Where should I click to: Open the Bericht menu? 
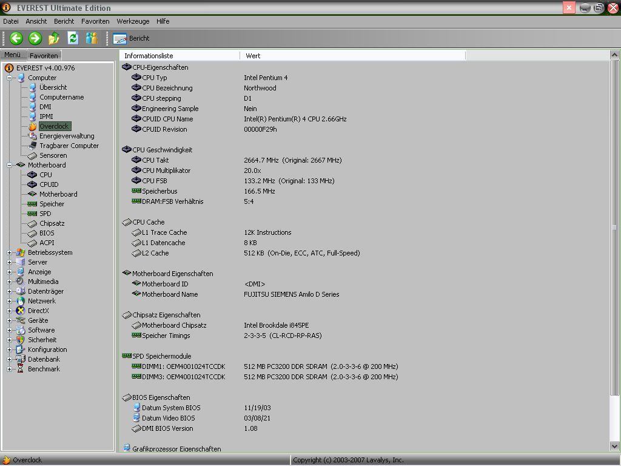pyautogui.click(x=64, y=21)
